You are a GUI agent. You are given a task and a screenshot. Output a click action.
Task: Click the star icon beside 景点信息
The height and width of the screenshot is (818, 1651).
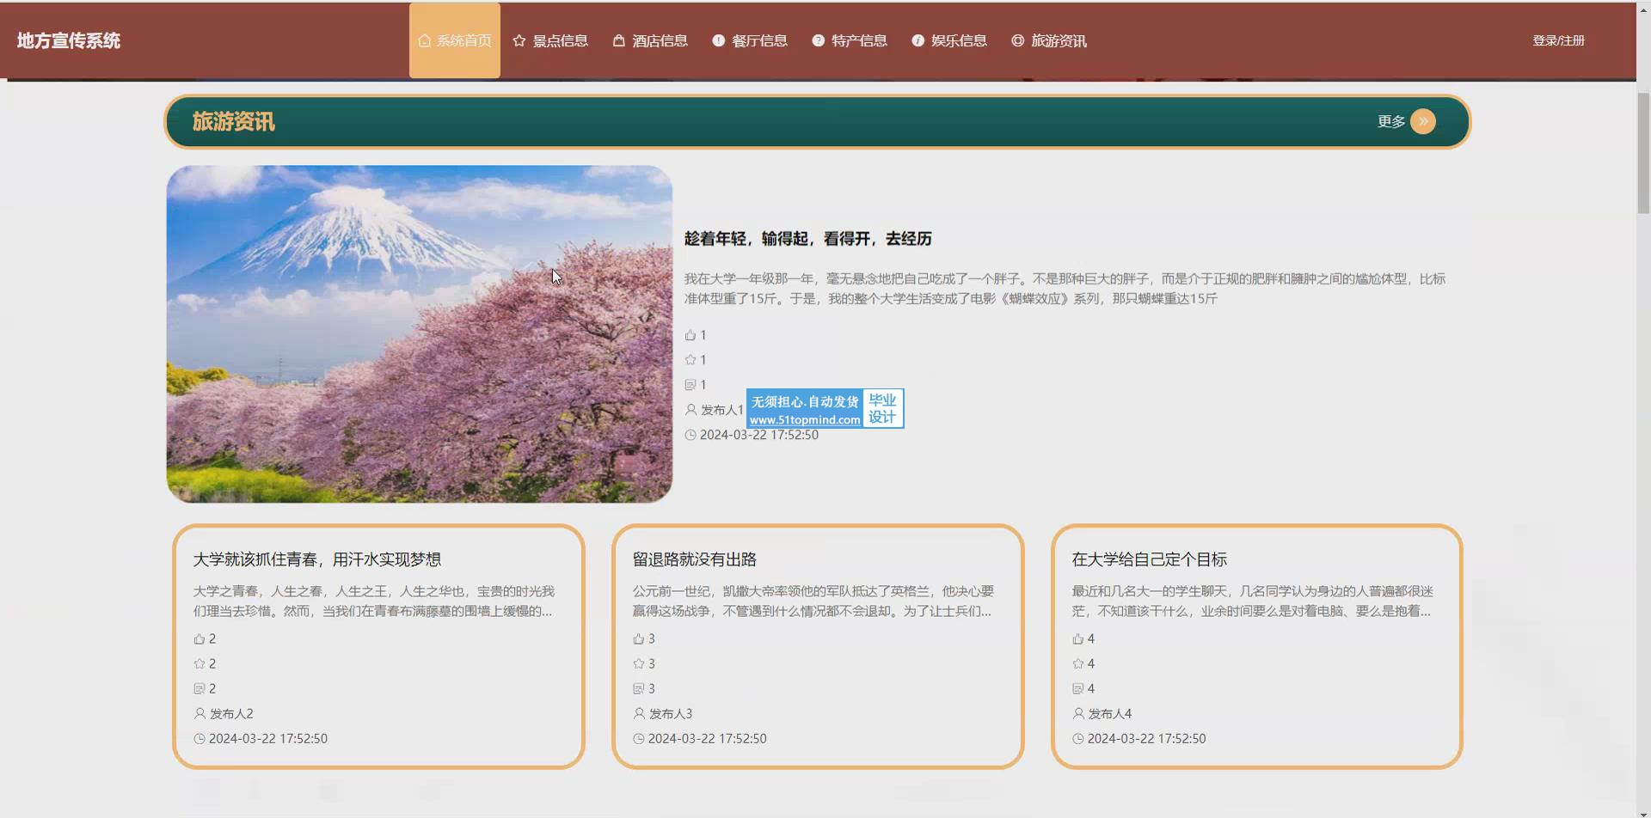519,40
